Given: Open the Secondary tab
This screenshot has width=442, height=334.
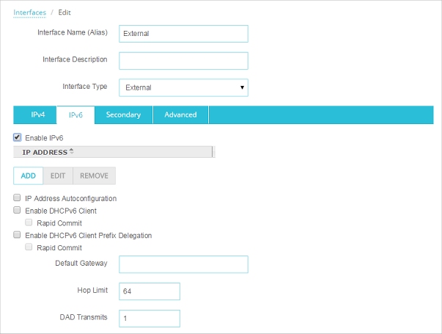Looking at the screenshot, I should click(x=123, y=115).
